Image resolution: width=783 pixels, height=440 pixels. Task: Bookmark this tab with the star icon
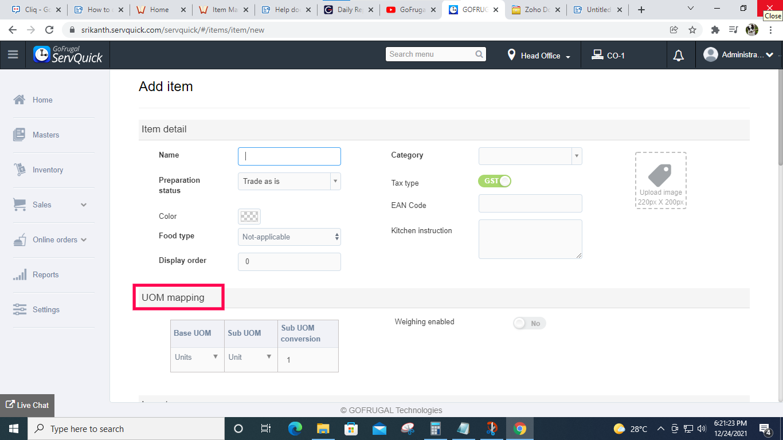click(692, 30)
